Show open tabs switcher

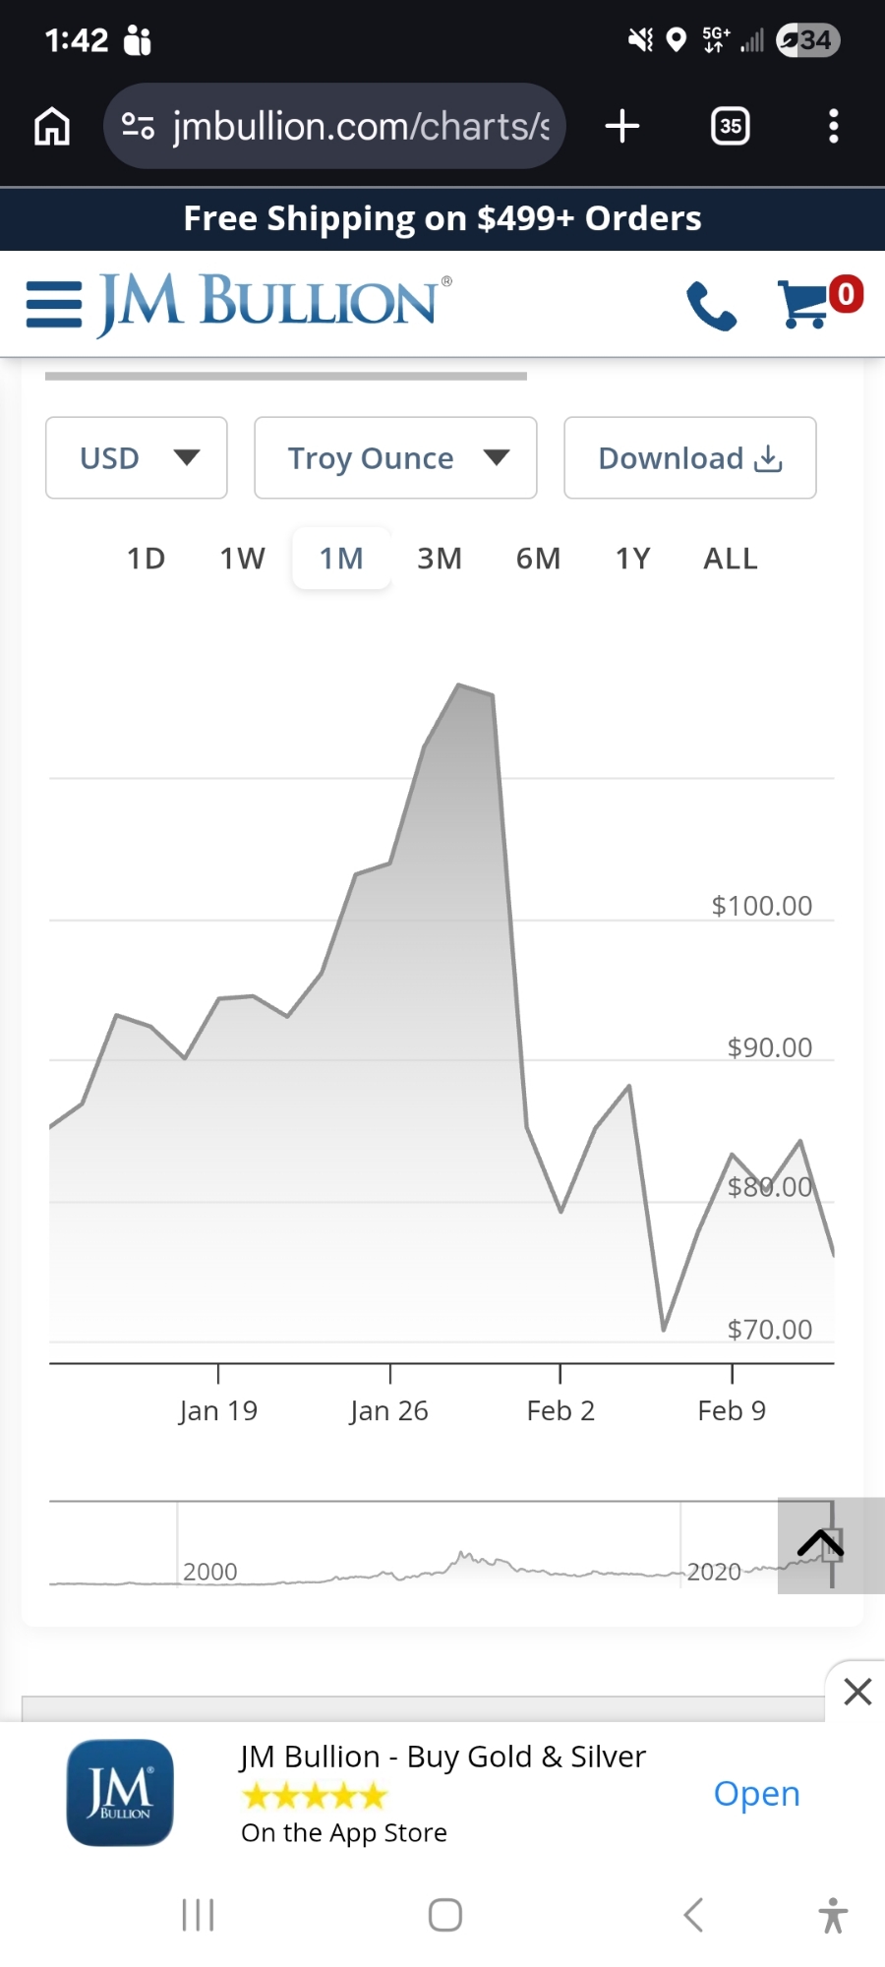click(730, 127)
